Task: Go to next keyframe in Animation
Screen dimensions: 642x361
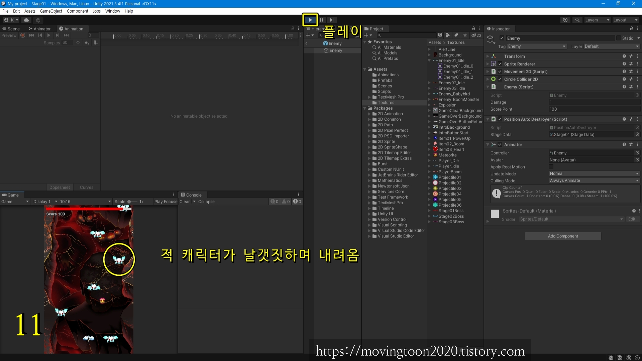Action: click(58, 35)
